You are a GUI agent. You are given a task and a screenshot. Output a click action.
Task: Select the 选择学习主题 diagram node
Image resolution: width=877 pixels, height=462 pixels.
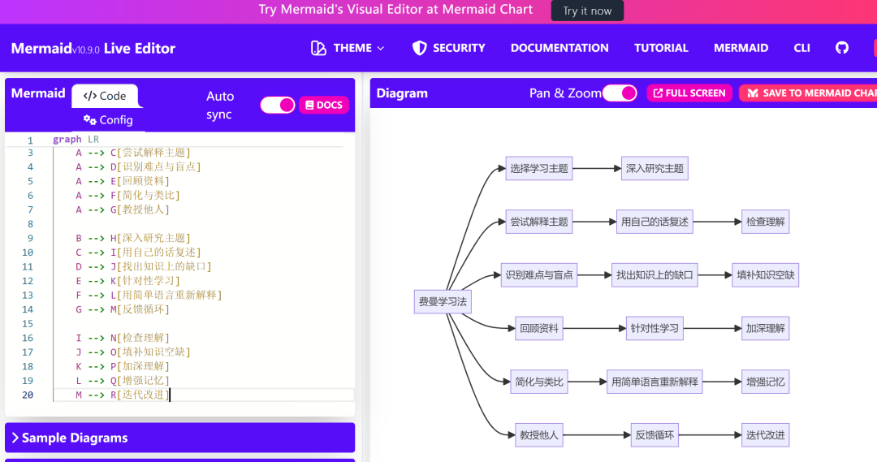(538, 168)
